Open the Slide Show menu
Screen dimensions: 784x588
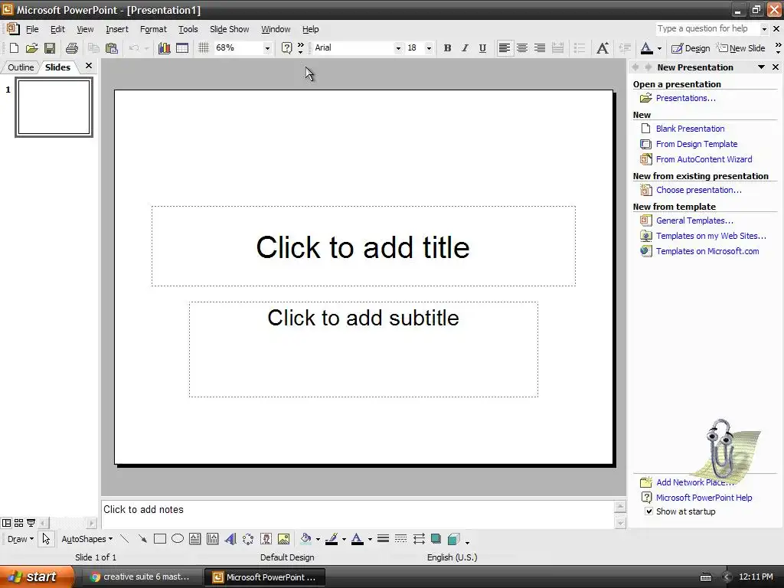tap(230, 29)
